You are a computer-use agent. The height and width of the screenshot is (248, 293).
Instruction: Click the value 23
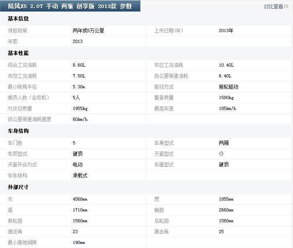75,232
